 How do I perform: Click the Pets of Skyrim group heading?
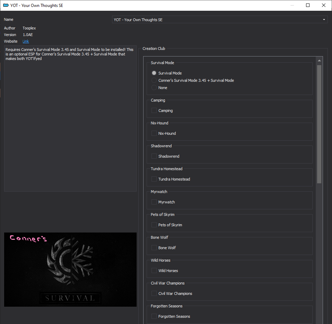coord(163,214)
